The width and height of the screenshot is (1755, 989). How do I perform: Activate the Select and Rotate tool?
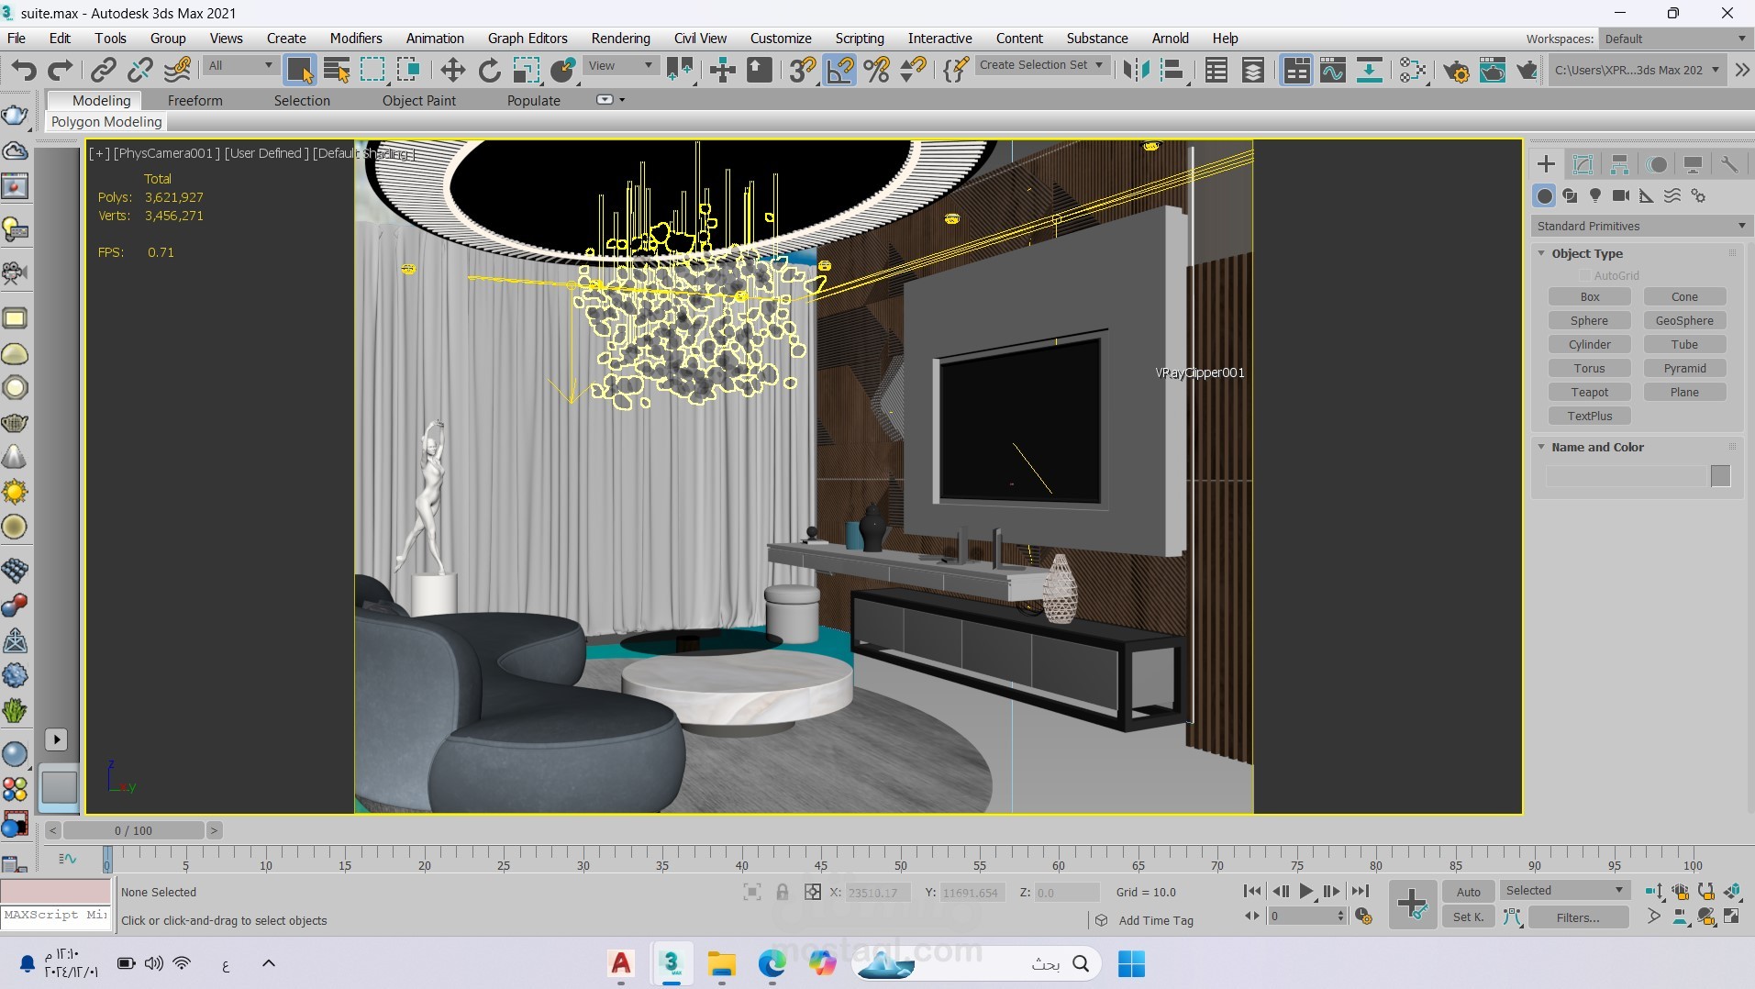point(489,70)
